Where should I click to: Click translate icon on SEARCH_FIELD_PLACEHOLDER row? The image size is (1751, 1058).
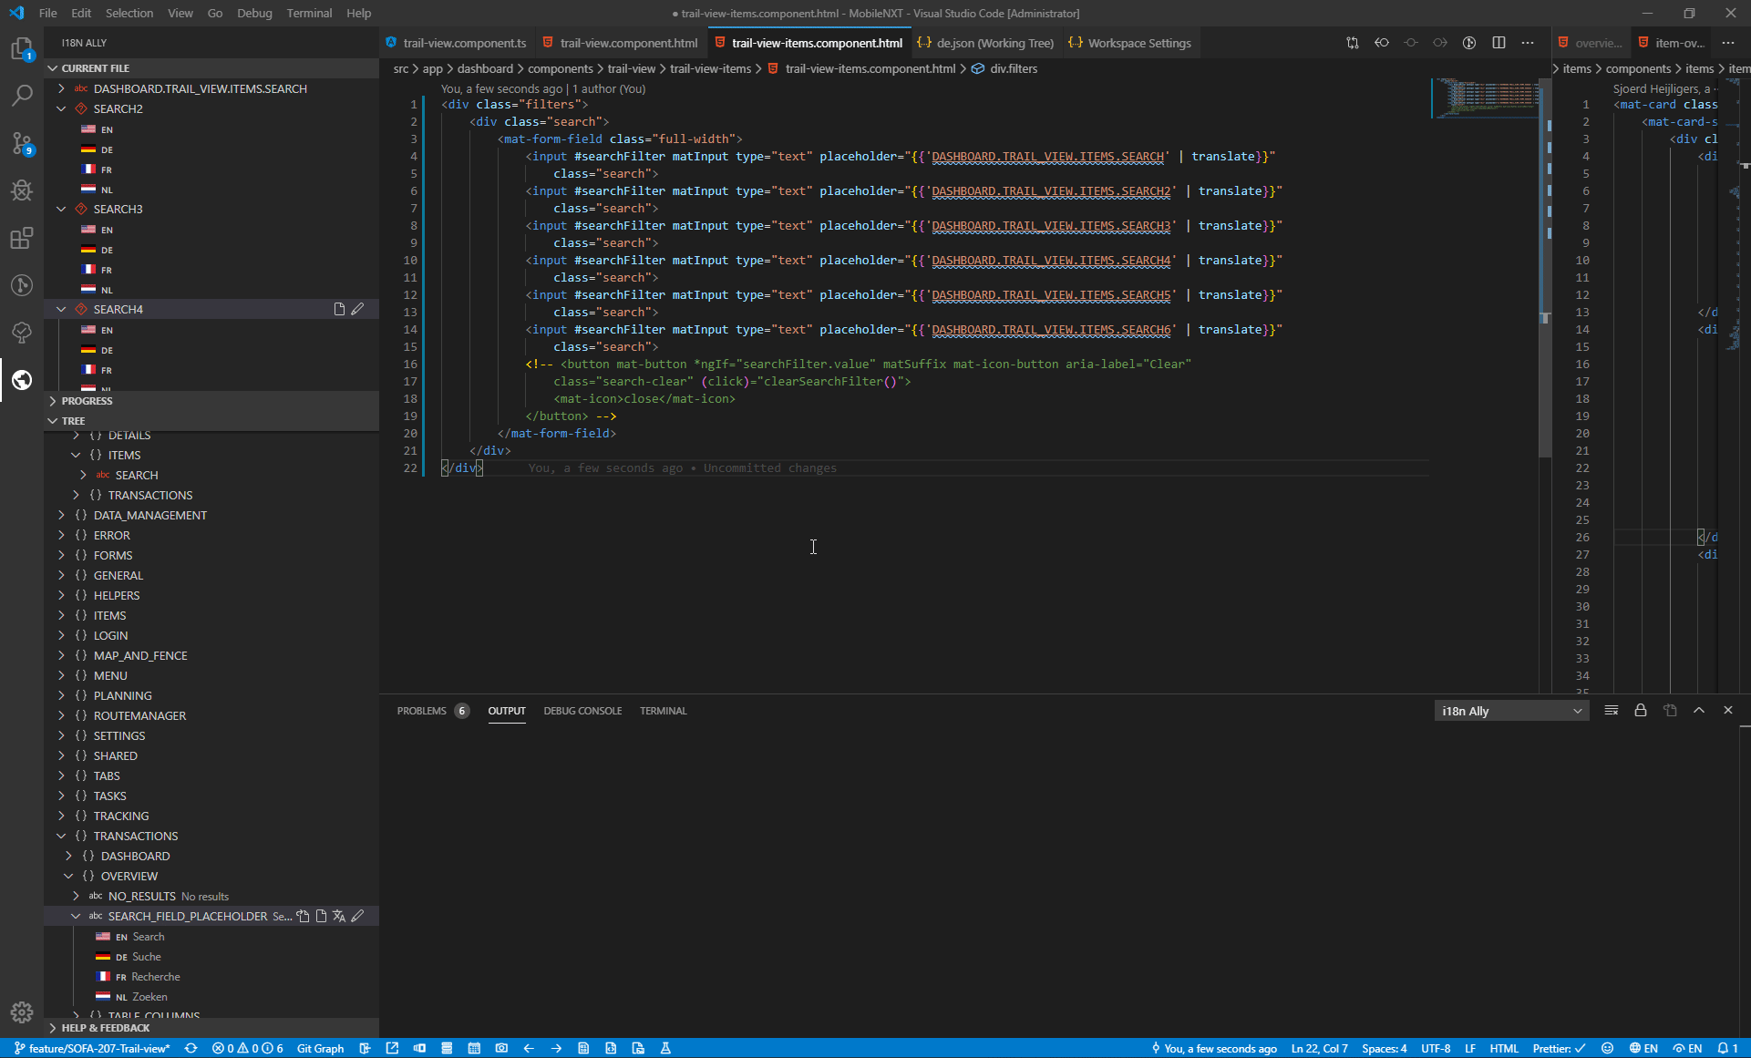(339, 916)
